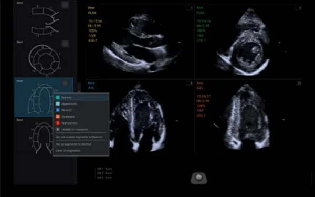Choose 'Set all segments to Normal'
Screen dimensions: 315x197
click(x=73, y=144)
